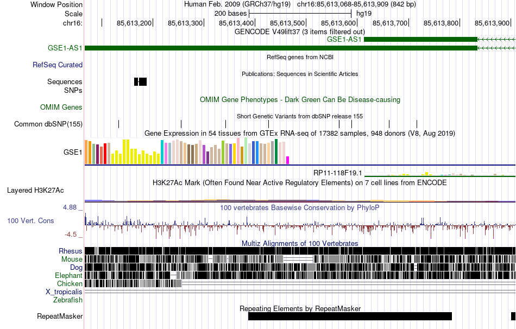Click the Chicken alignment block
Image resolution: width=516 pixels, height=329 pixels.
tap(133, 283)
